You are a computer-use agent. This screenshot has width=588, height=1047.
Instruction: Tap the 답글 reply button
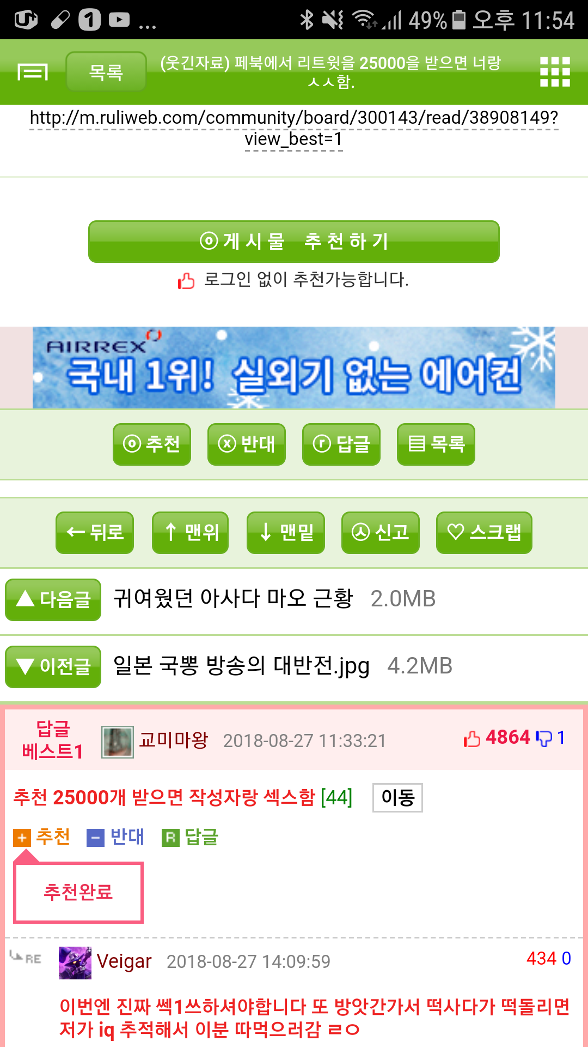point(341,444)
